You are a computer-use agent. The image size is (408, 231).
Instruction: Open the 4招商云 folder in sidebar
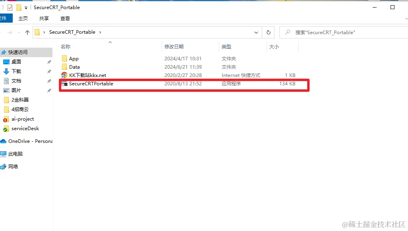[x=20, y=110]
